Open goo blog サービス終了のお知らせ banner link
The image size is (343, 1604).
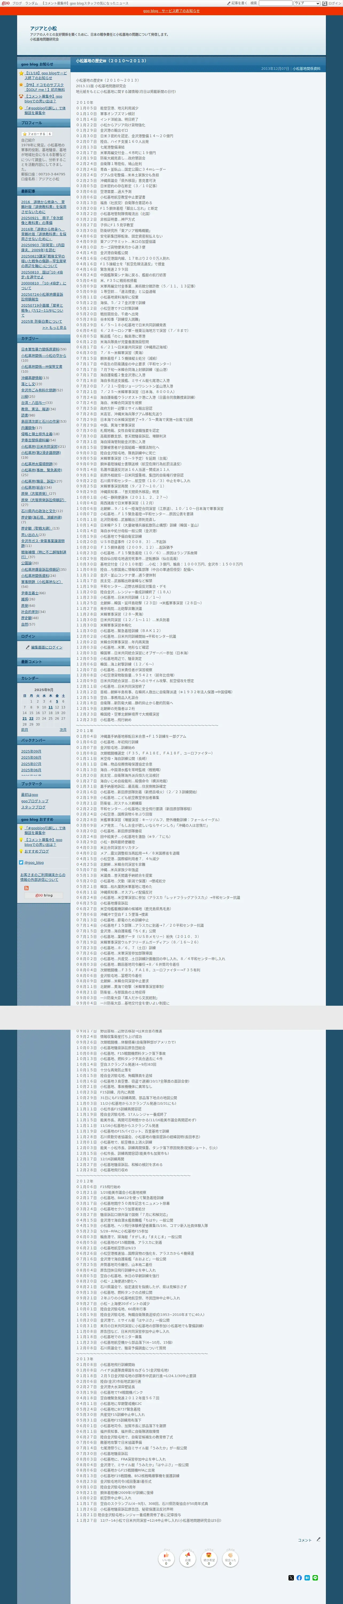point(171,11)
